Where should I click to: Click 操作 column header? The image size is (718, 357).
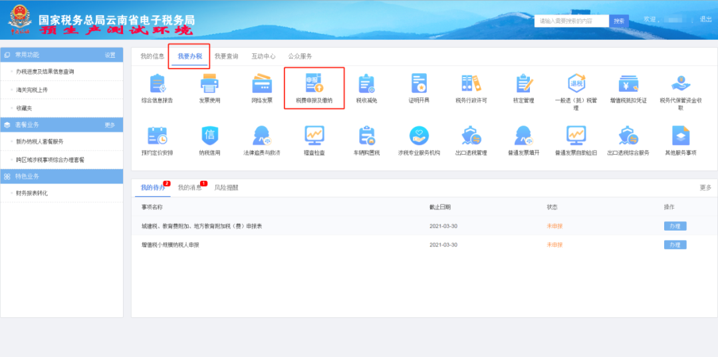pyautogui.click(x=669, y=207)
